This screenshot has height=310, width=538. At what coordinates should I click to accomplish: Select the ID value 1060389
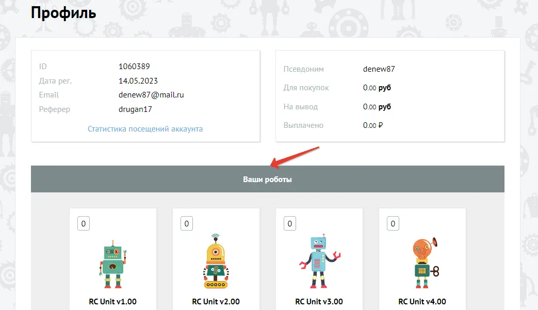[134, 66]
